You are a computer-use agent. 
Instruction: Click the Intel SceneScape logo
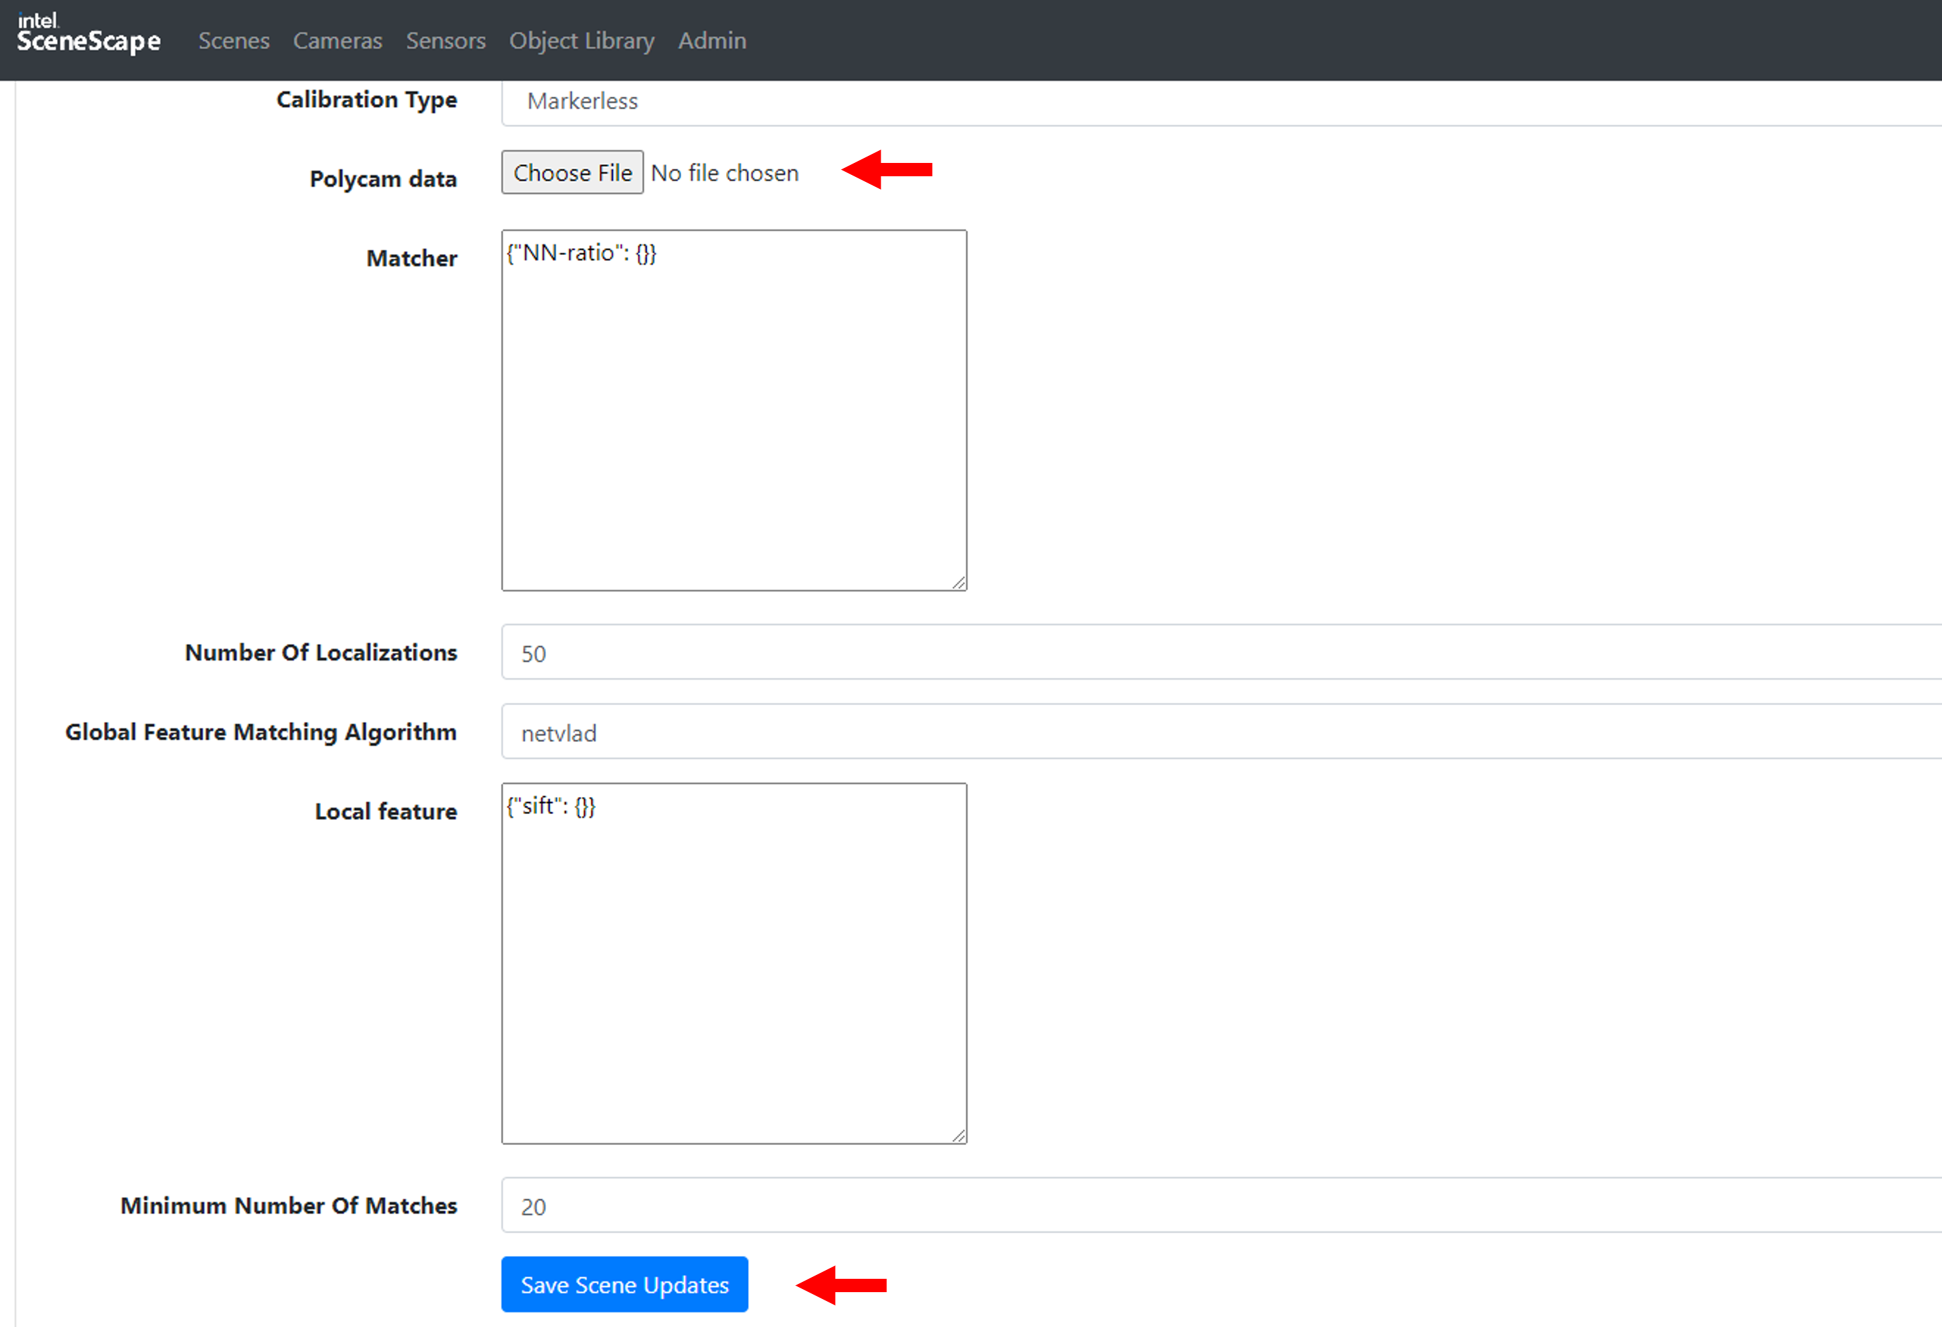[87, 35]
